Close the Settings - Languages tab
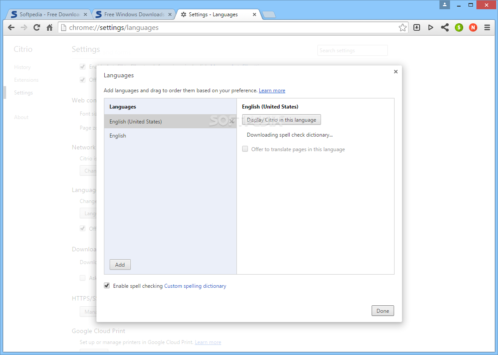The height and width of the screenshot is (355, 498). pyautogui.click(x=255, y=14)
